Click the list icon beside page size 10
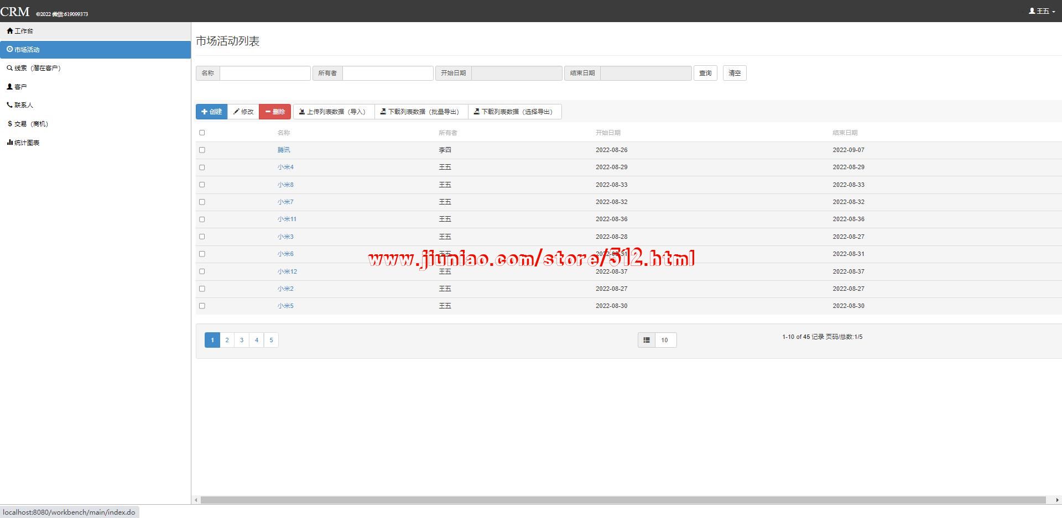 (x=646, y=340)
